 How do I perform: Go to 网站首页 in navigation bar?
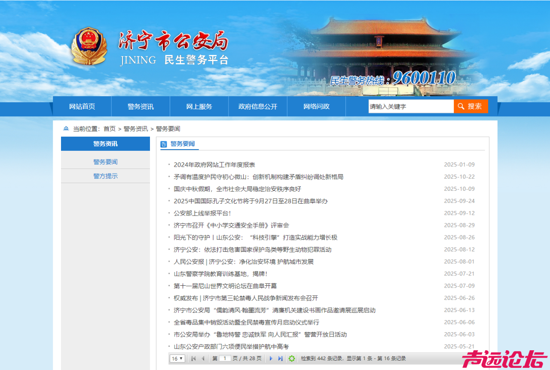82,107
